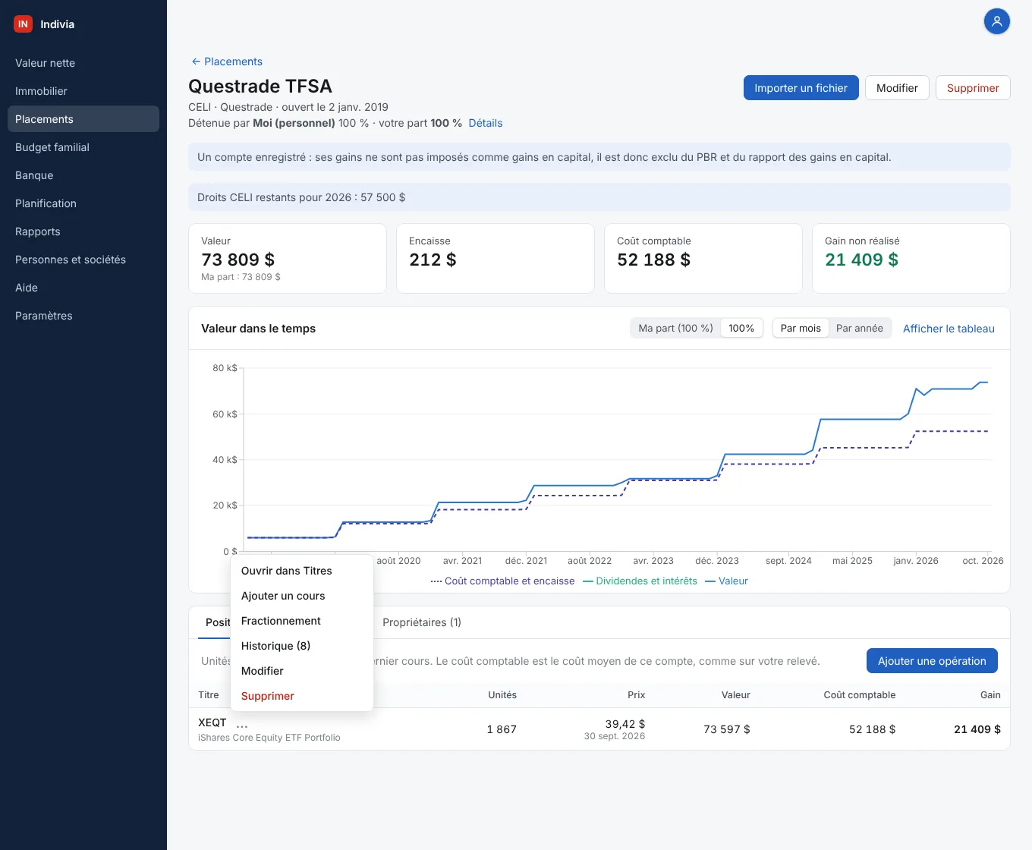Image resolution: width=1032 pixels, height=850 pixels.
Task: Choose Fractionnement in context menu
Action: point(301,621)
